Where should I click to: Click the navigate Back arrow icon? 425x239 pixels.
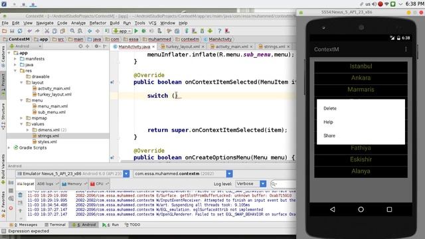[x=90, y=31]
